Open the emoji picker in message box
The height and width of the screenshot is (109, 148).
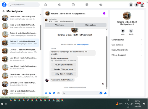[101, 93]
